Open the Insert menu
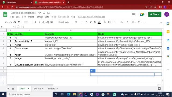 [31, 17]
